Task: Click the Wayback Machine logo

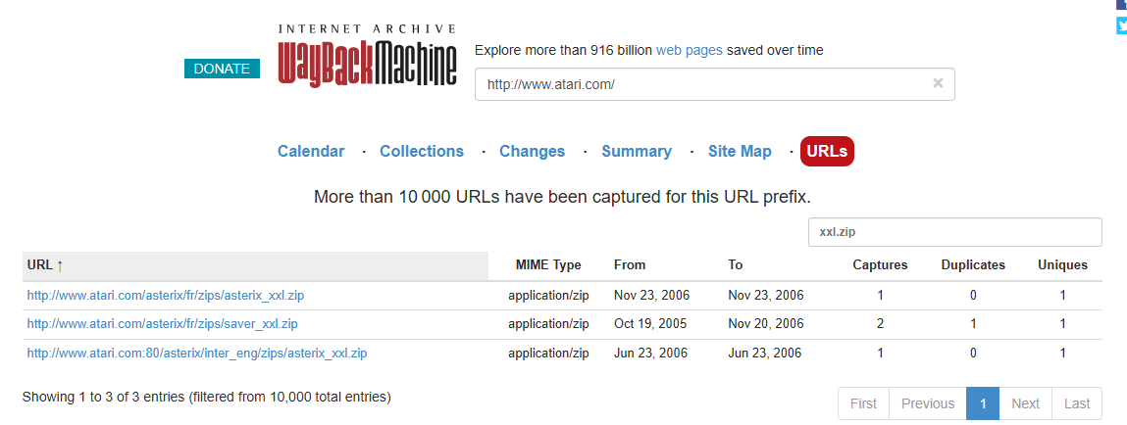Action: click(x=367, y=55)
